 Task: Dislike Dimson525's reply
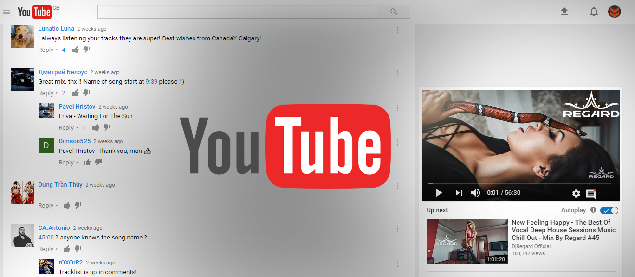pyautogui.click(x=98, y=162)
